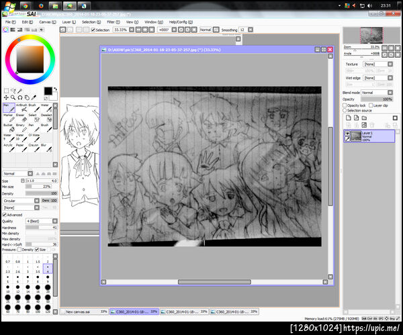Activate the Zoom magnifier tool
Image resolution: width=403 pixels, height=335 pixels.
pyautogui.click(x=13, y=97)
